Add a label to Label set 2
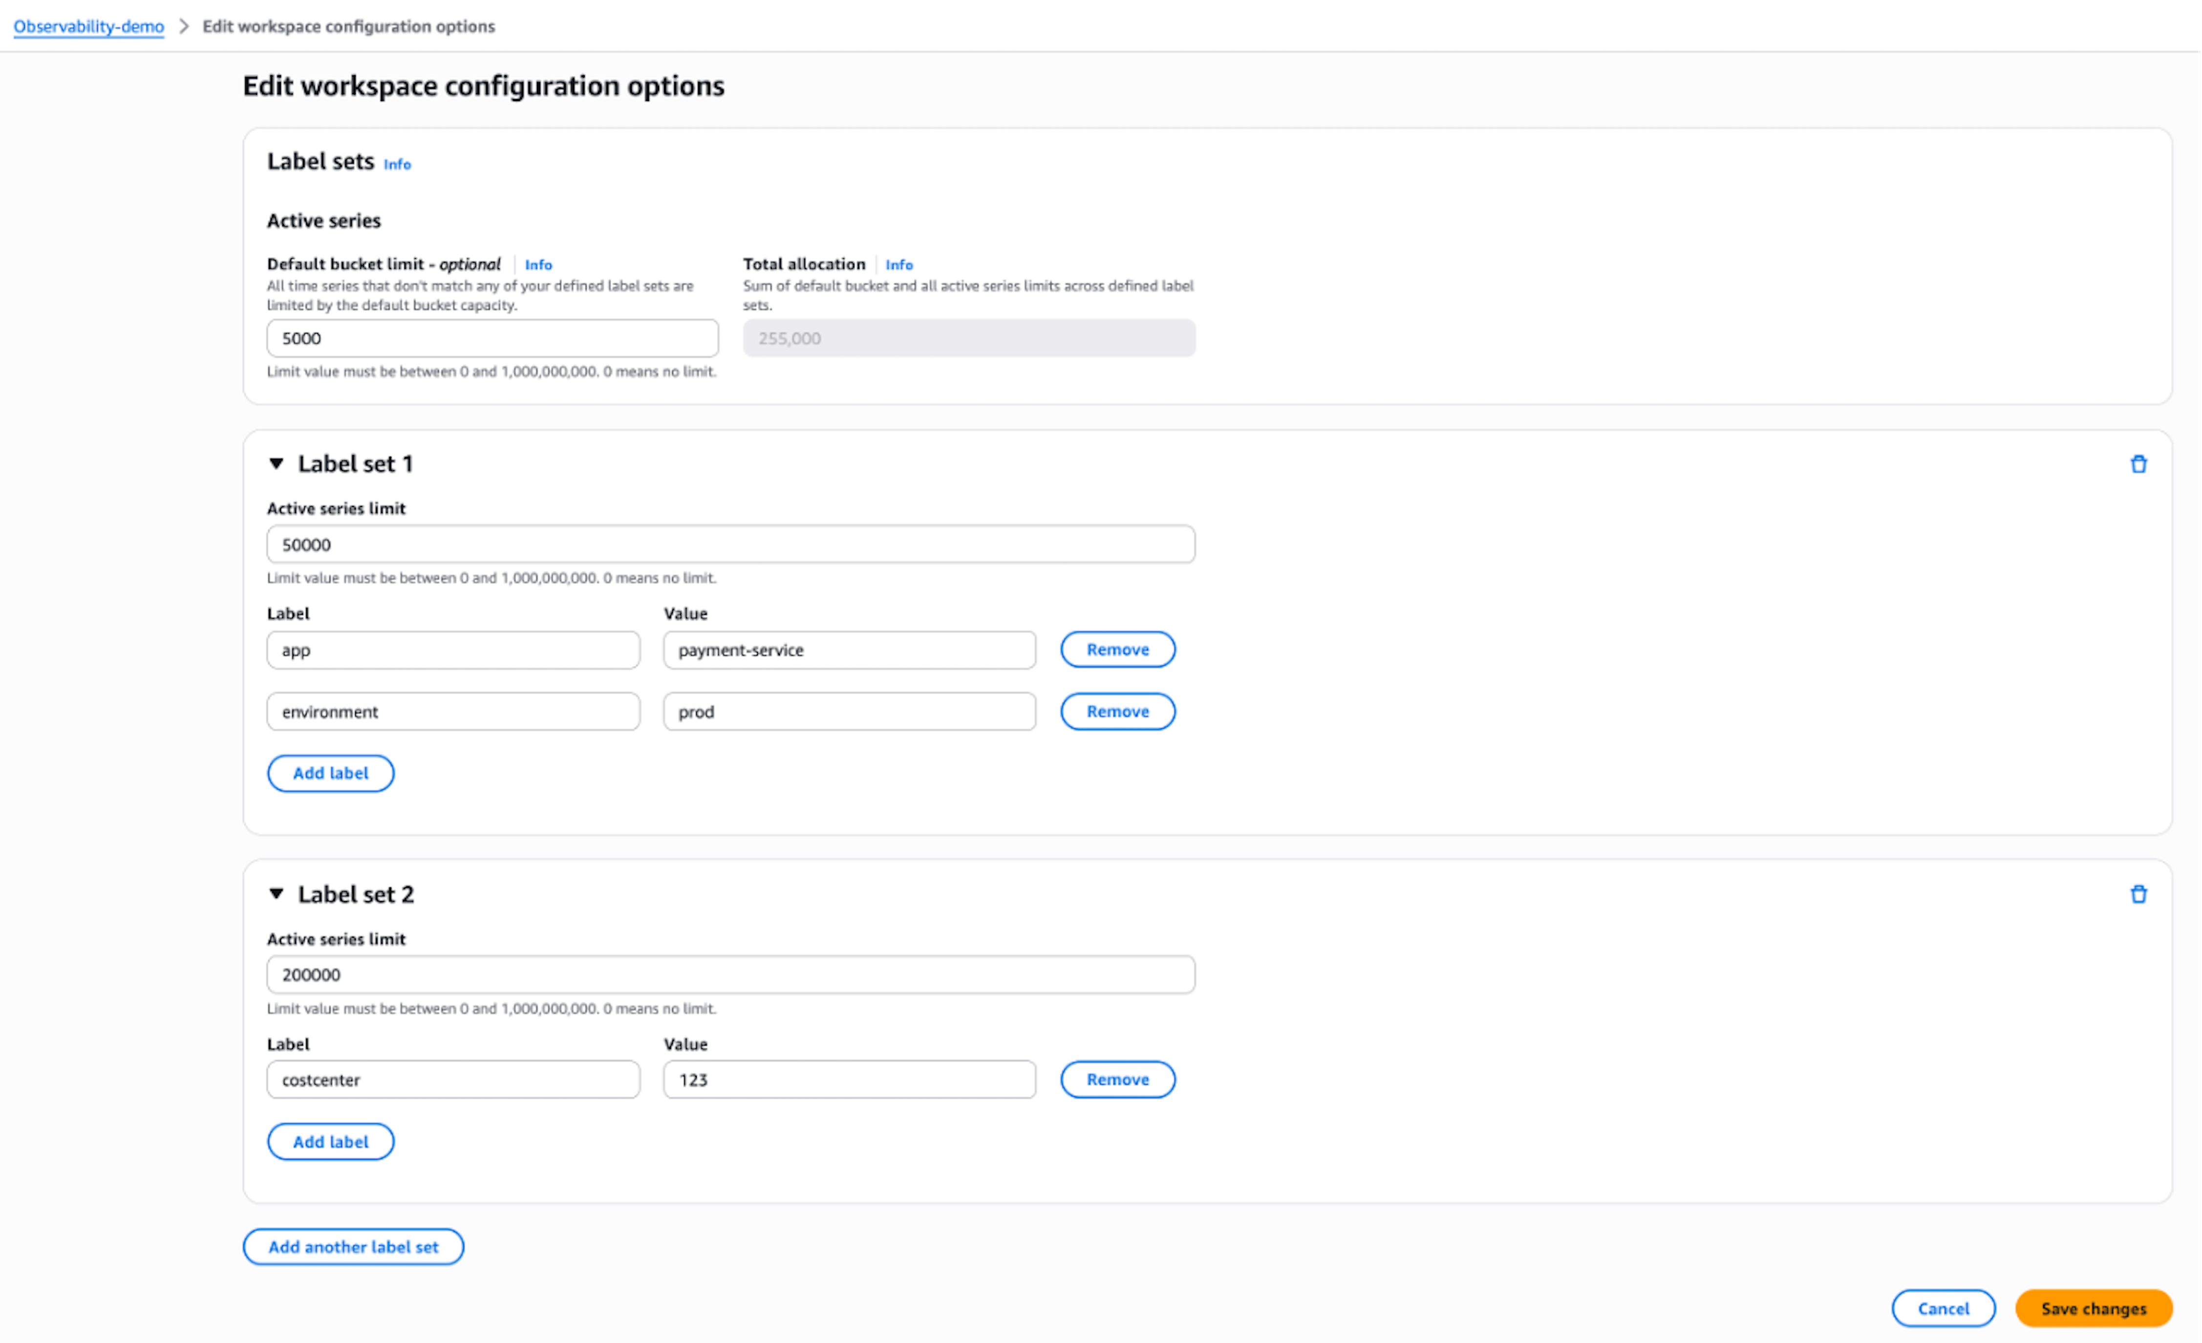2202x1343 pixels. point(330,1141)
